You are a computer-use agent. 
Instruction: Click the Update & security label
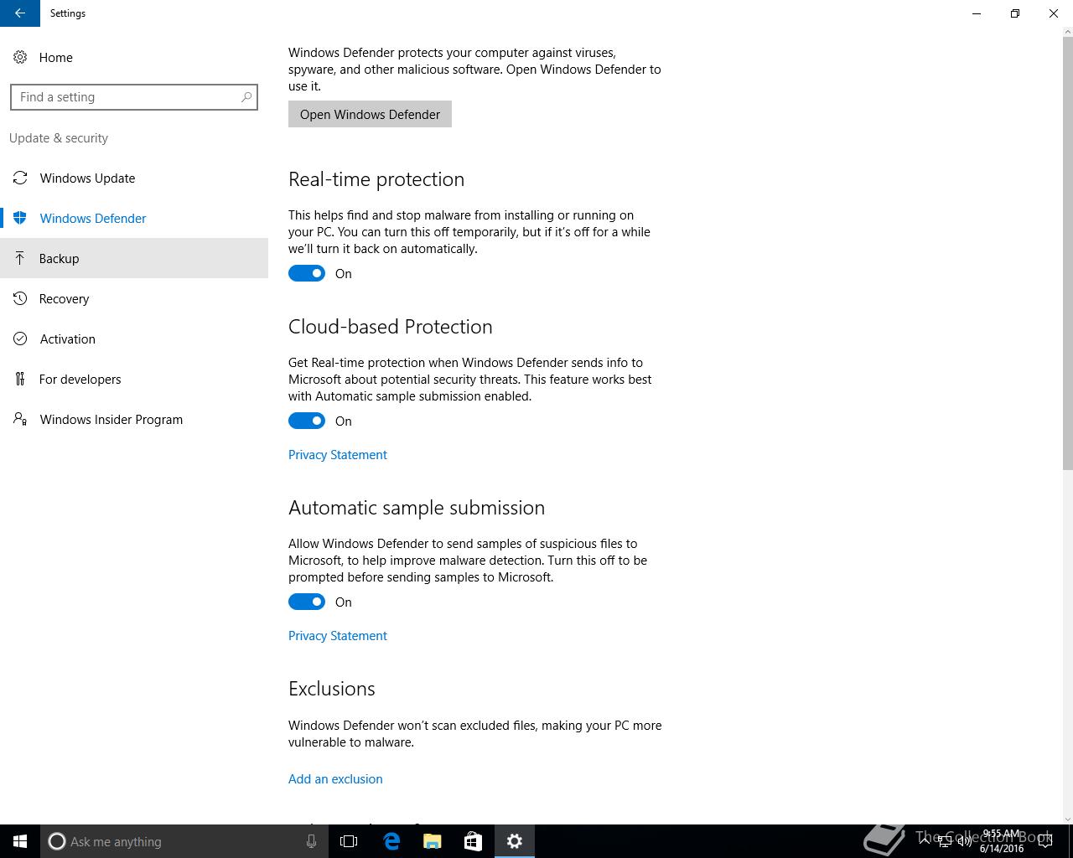pos(59,137)
